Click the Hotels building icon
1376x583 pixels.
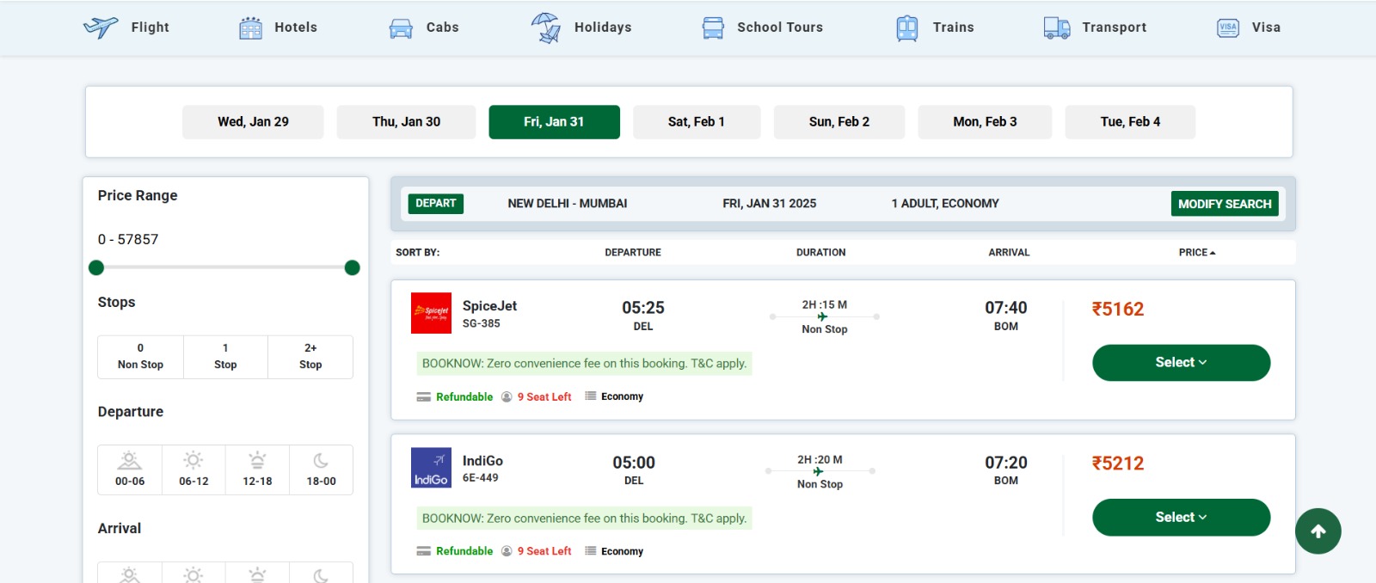pos(250,28)
